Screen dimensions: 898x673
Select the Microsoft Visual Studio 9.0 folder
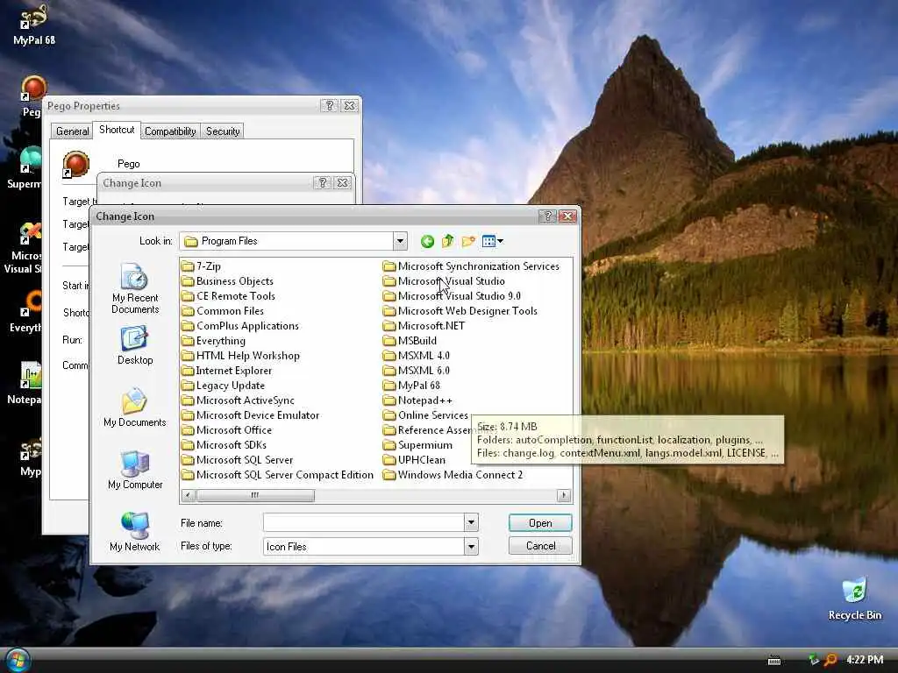click(x=452, y=296)
